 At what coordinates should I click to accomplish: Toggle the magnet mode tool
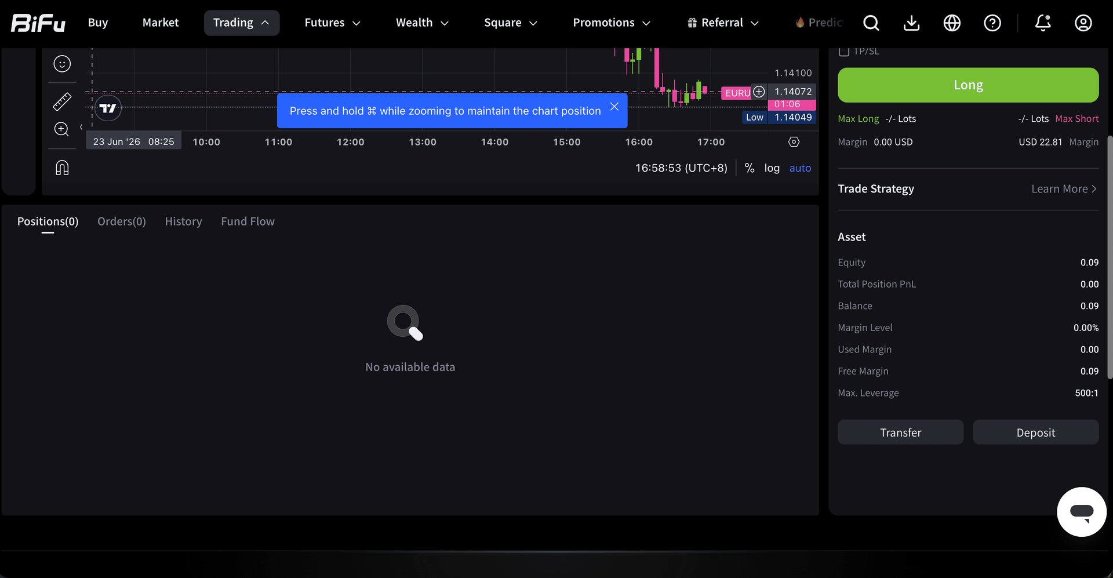point(62,168)
